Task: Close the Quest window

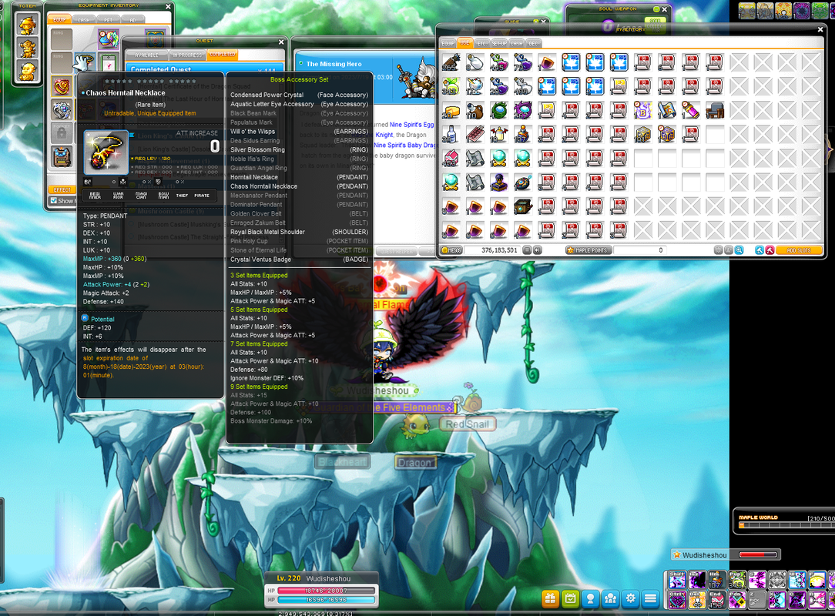Action: (x=281, y=42)
